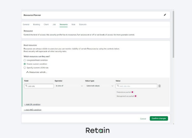This screenshot has width=192, height=138.
Task: Open the Operator 'Is one of' dropdown
Action: coord(69,86)
